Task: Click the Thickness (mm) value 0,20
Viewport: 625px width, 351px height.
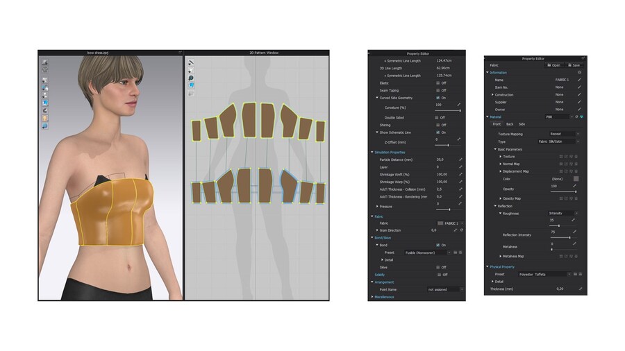Action: tap(560, 289)
